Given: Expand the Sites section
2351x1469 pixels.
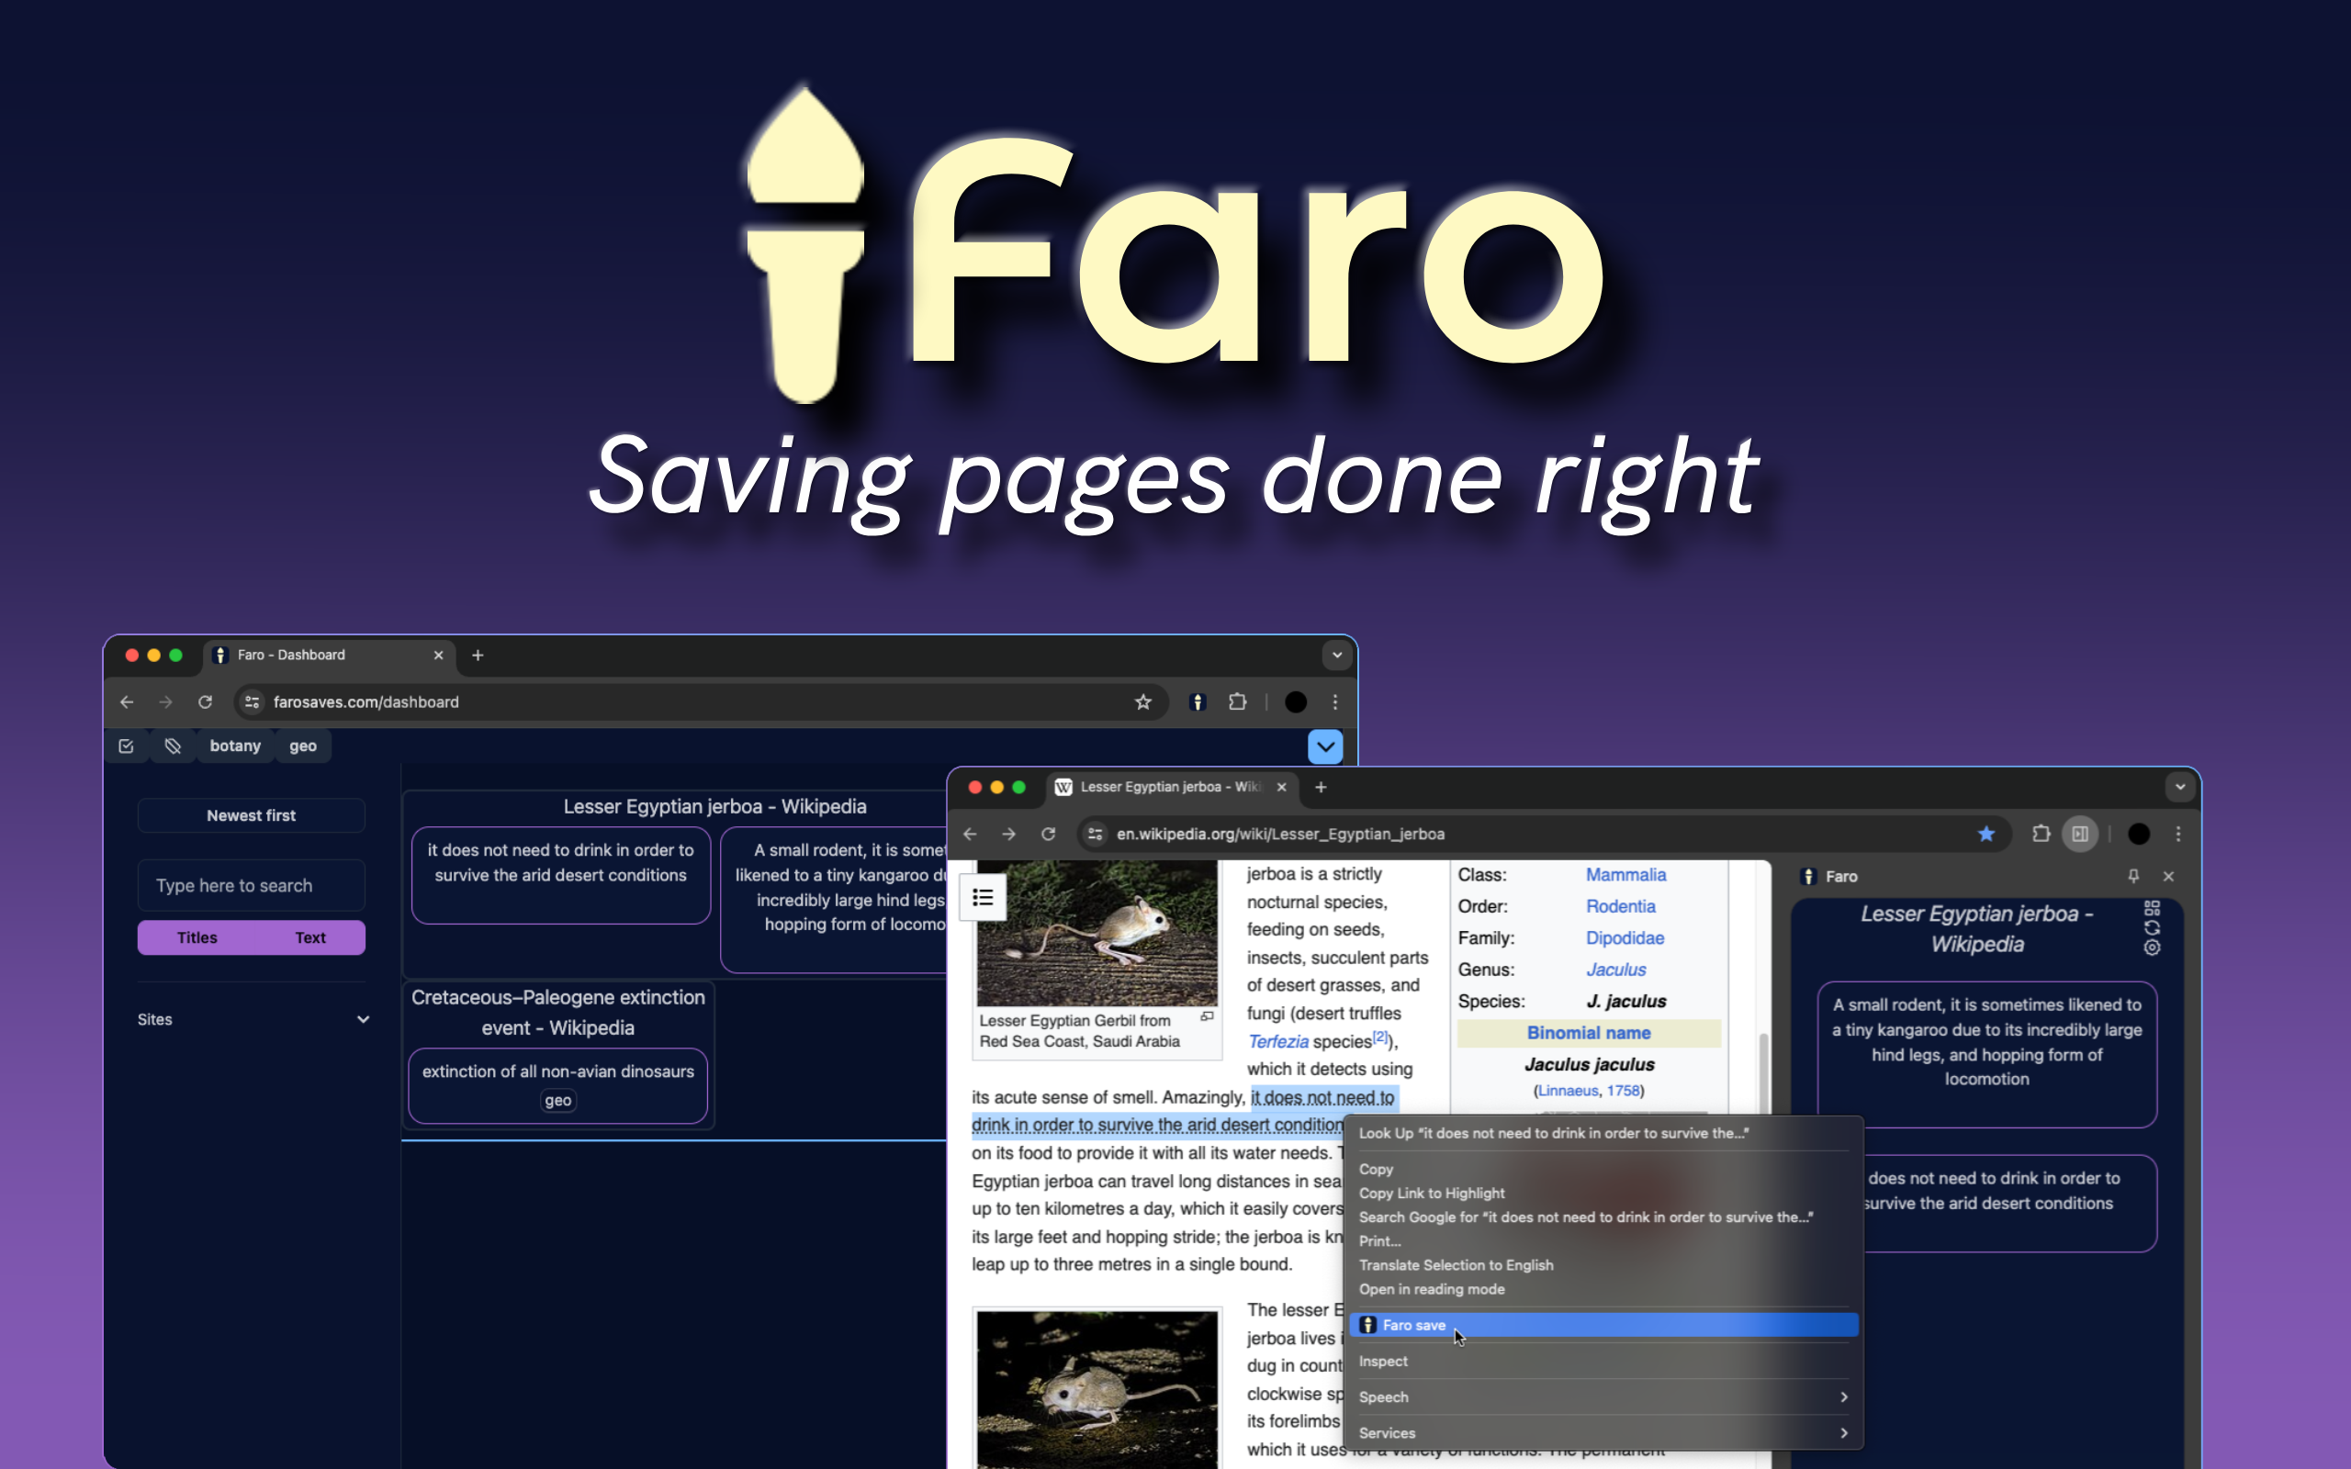Looking at the screenshot, I should tap(253, 1019).
